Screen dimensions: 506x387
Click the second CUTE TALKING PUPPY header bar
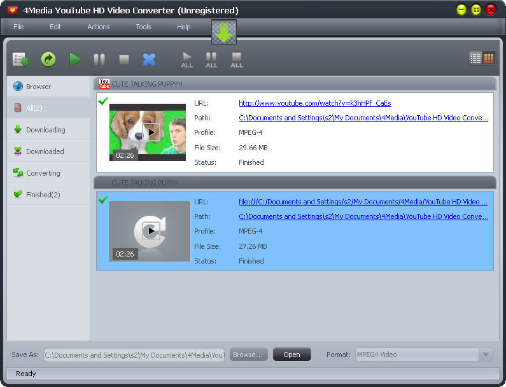click(x=295, y=183)
